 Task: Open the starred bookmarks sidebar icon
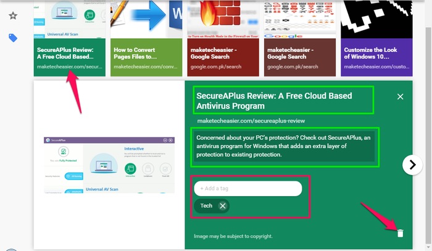point(13,15)
